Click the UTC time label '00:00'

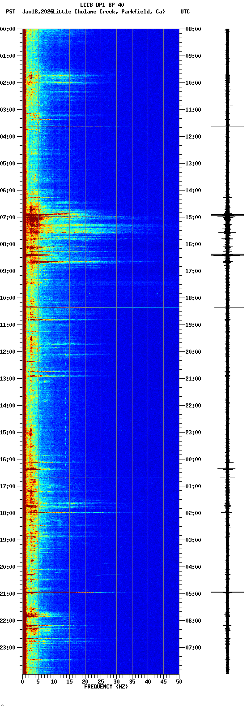point(193,459)
